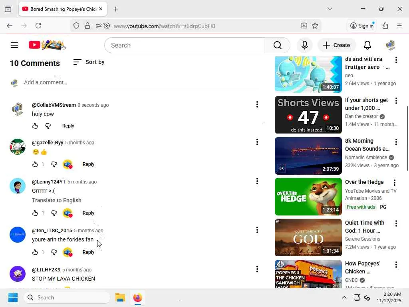Open @Lenny124YT channel link
Image resolution: width=409 pixels, height=307 pixels.
(49, 182)
